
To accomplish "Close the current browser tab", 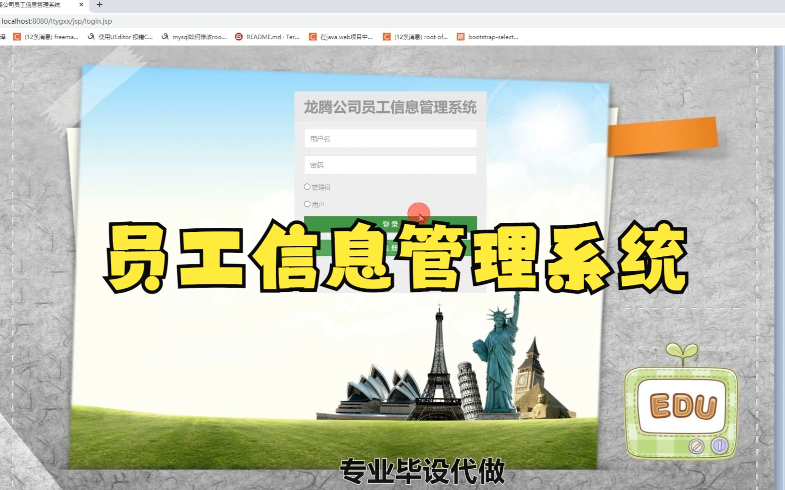I will [81, 5].
